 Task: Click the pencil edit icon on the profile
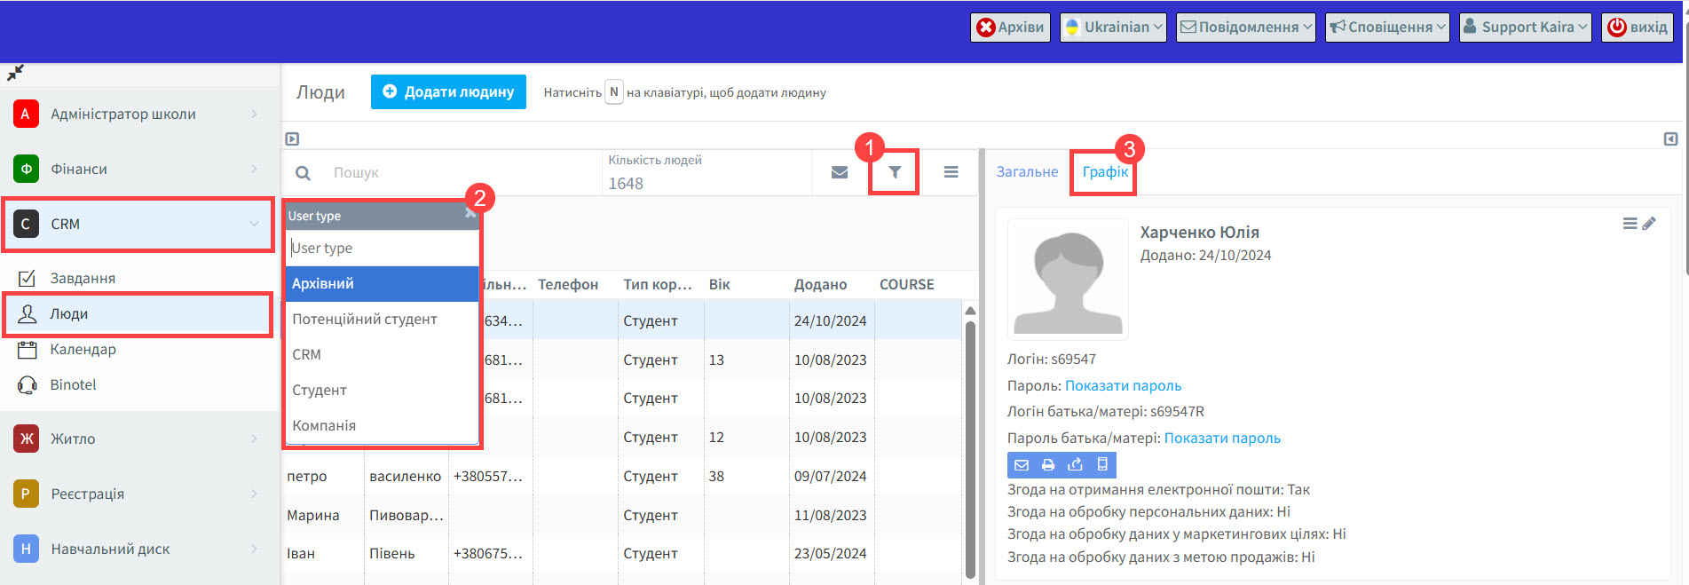pyautogui.click(x=1649, y=224)
